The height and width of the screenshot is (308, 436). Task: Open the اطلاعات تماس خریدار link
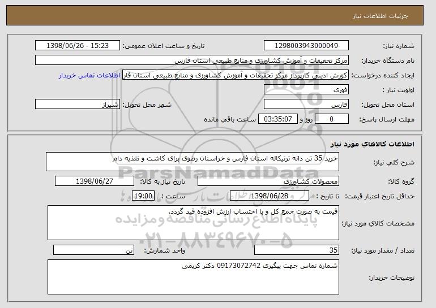89,75
